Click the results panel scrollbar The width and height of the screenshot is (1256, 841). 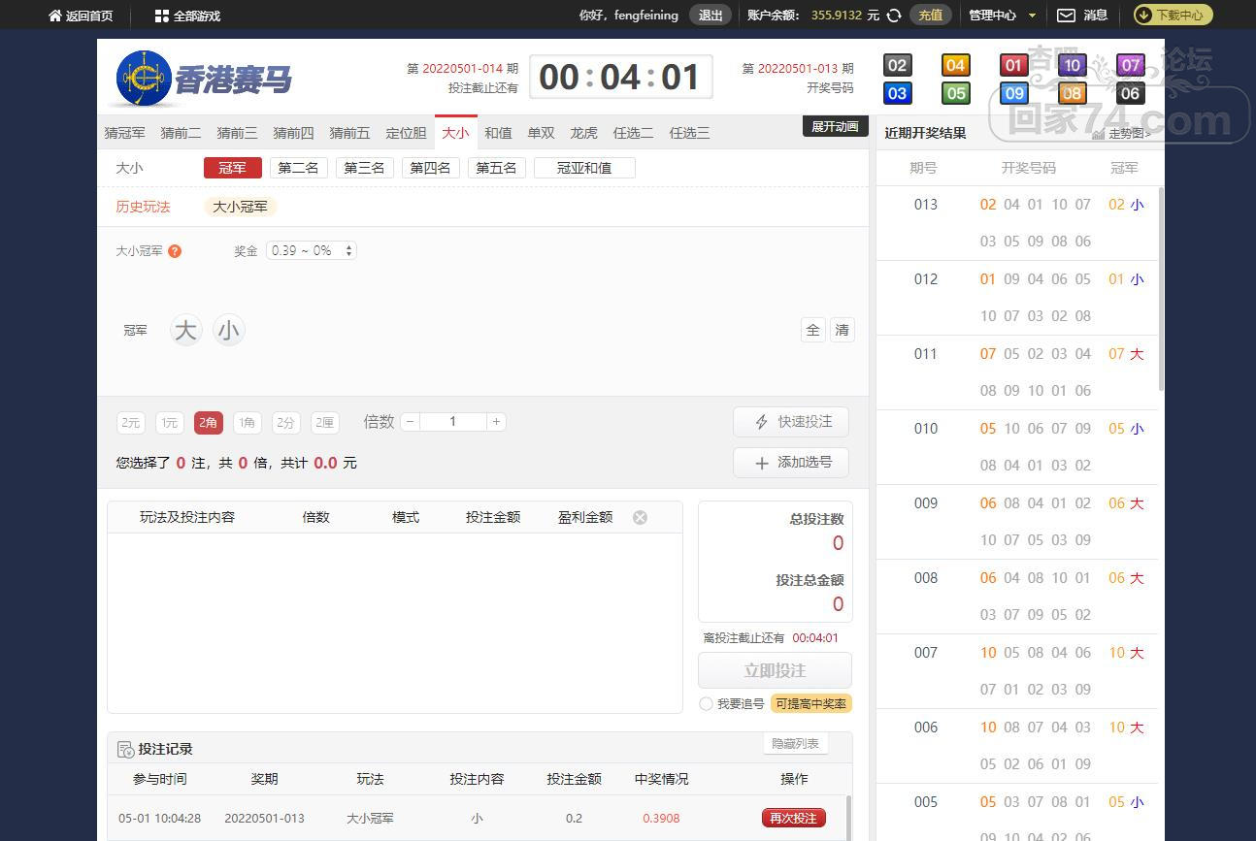click(1161, 291)
